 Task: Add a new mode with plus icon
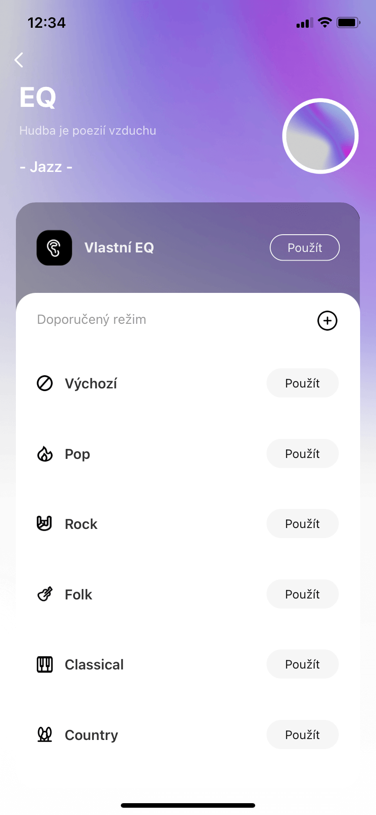[x=327, y=321]
